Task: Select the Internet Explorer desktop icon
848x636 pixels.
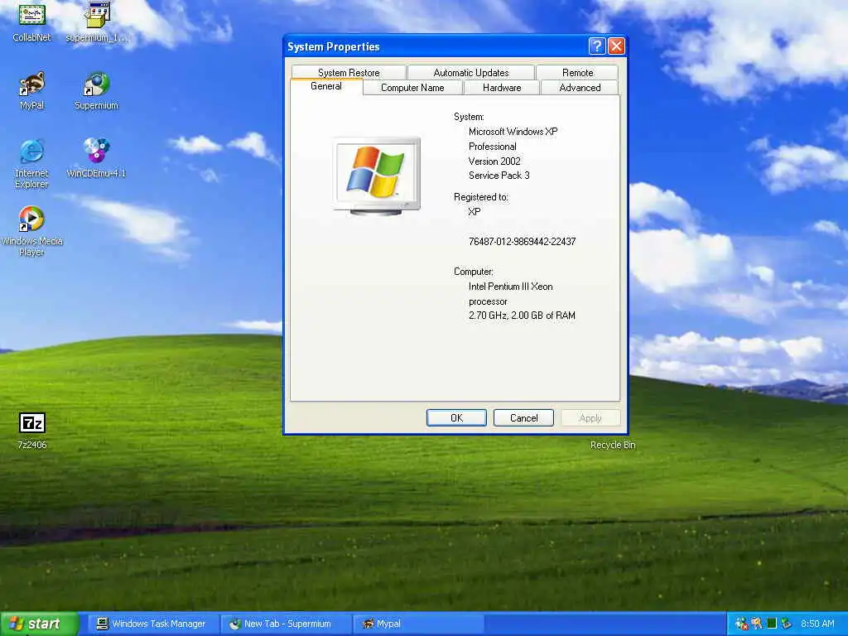Action: (x=31, y=163)
